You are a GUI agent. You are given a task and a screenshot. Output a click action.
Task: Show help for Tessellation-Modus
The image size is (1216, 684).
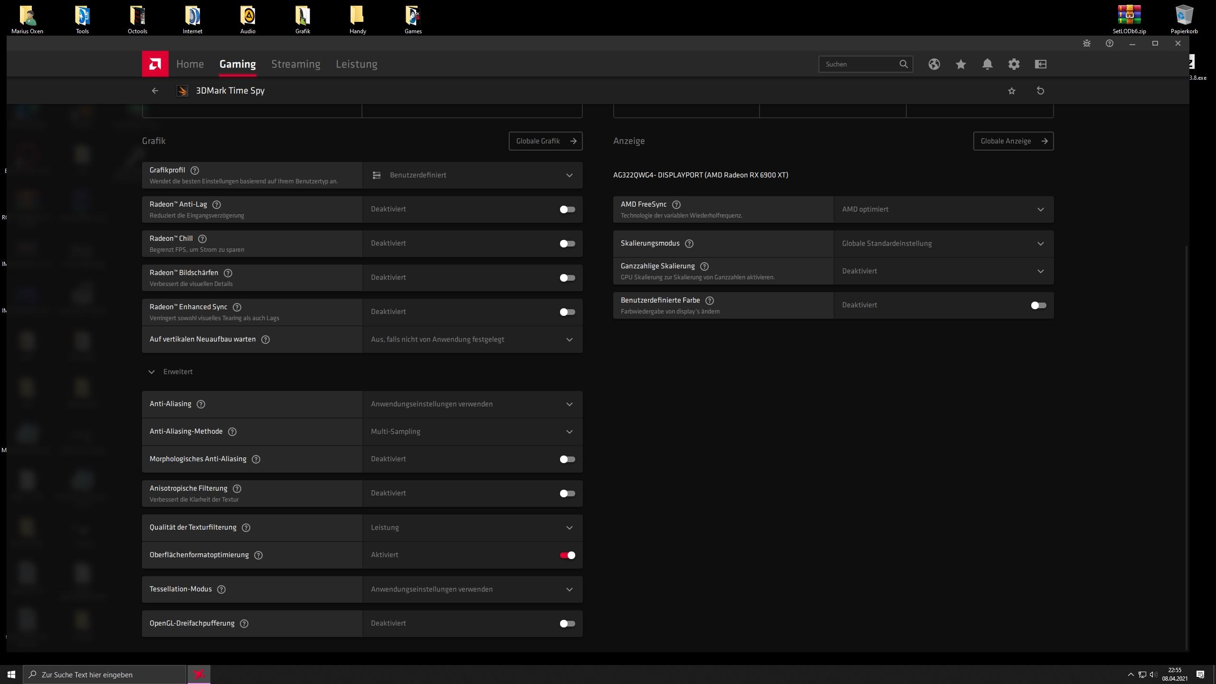click(x=221, y=589)
